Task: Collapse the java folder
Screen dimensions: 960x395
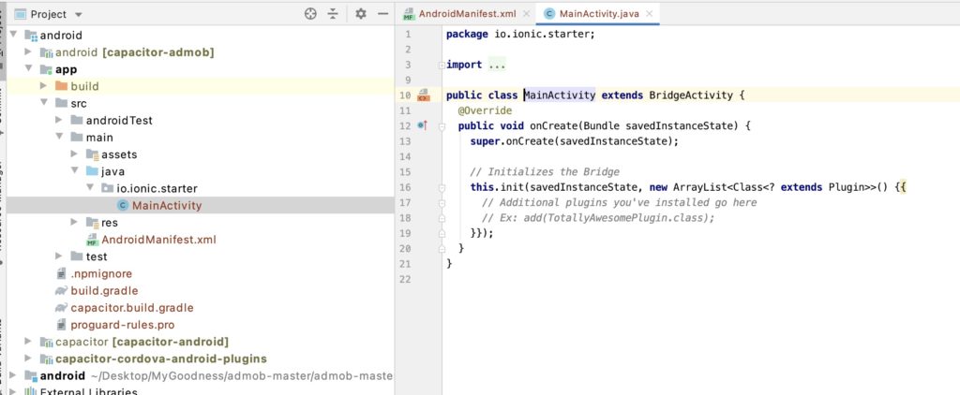Action: coord(74,171)
